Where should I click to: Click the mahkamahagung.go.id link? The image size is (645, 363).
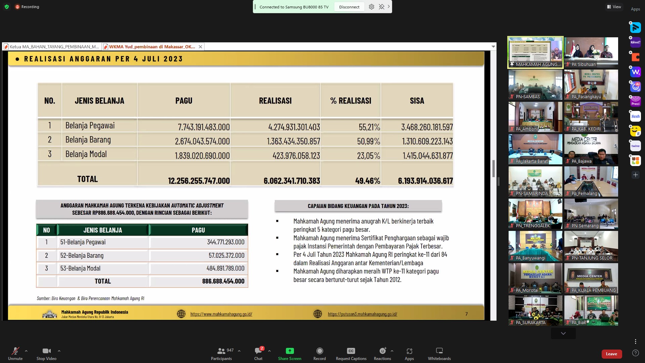[221, 314]
